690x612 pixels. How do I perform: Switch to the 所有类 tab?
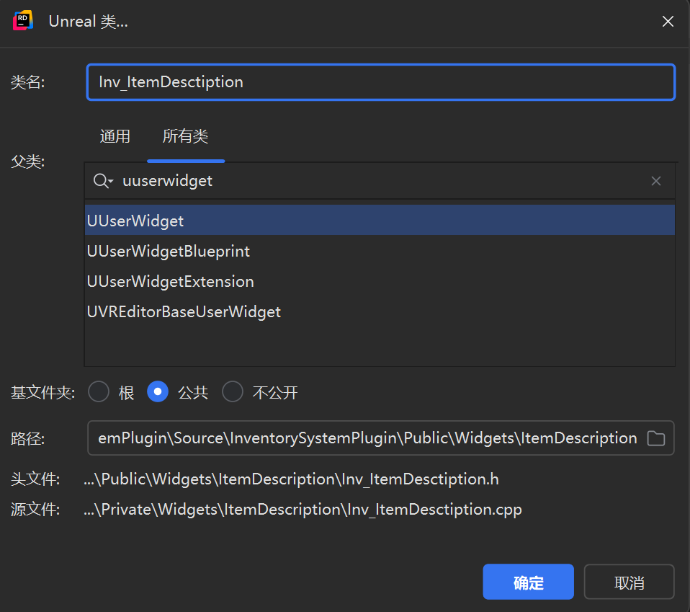pos(185,136)
